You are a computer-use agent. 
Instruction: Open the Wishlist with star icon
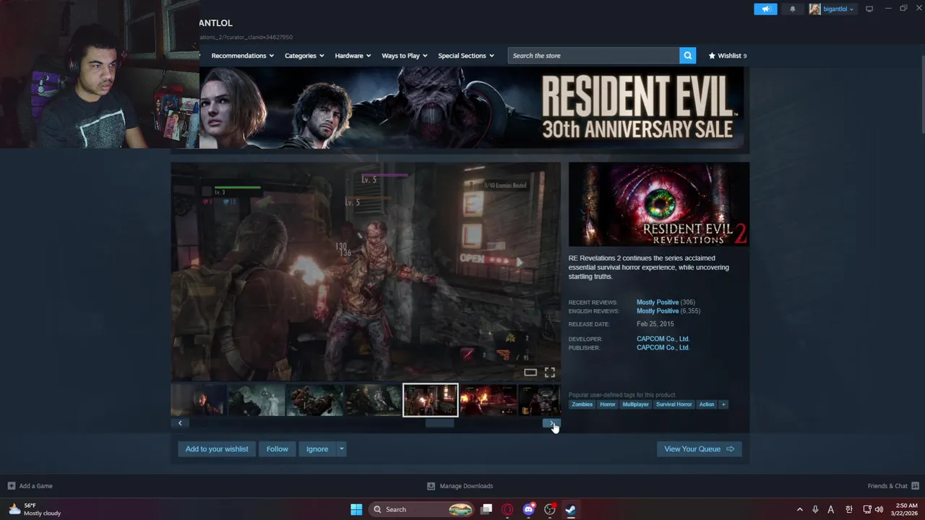pyautogui.click(x=727, y=56)
